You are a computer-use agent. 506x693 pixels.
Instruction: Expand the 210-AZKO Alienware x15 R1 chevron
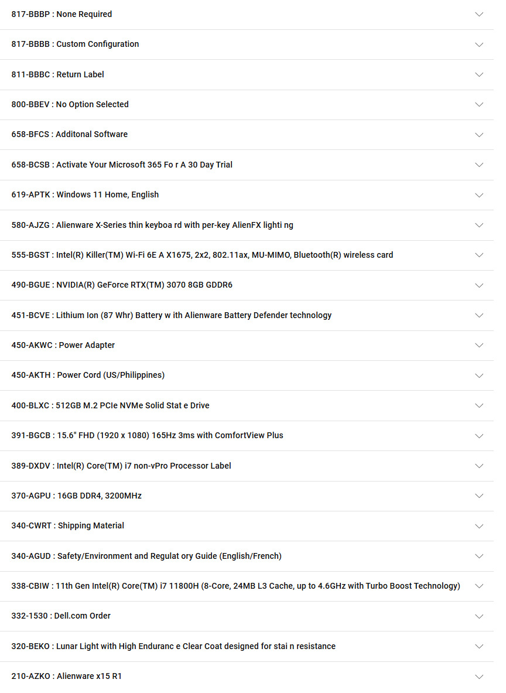(x=479, y=677)
